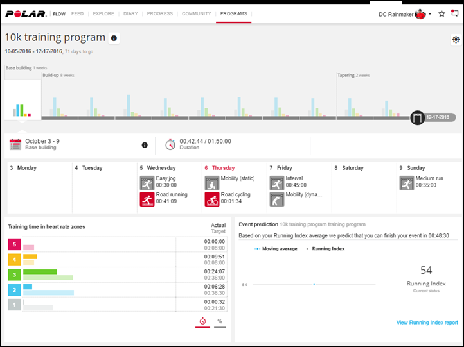Switch heart rate zones to time view

pyautogui.click(x=202, y=321)
